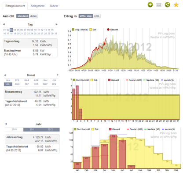The height and width of the screenshot is (173, 183).
Task: Toggle Gesamt legend in year chart
Action: (x=114, y=129)
